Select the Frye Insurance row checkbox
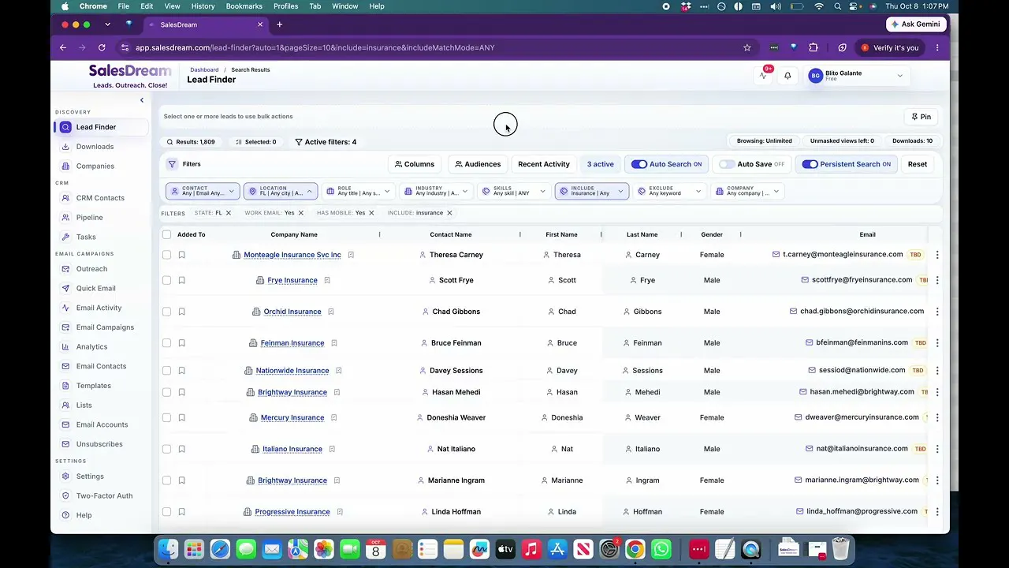1009x568 pixels. click(x=166, y=280)
